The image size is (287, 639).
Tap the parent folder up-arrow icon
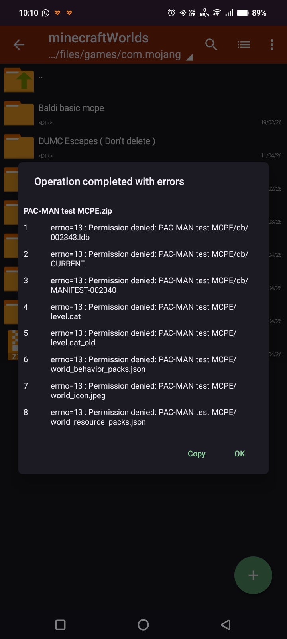(x=19, y=80)
